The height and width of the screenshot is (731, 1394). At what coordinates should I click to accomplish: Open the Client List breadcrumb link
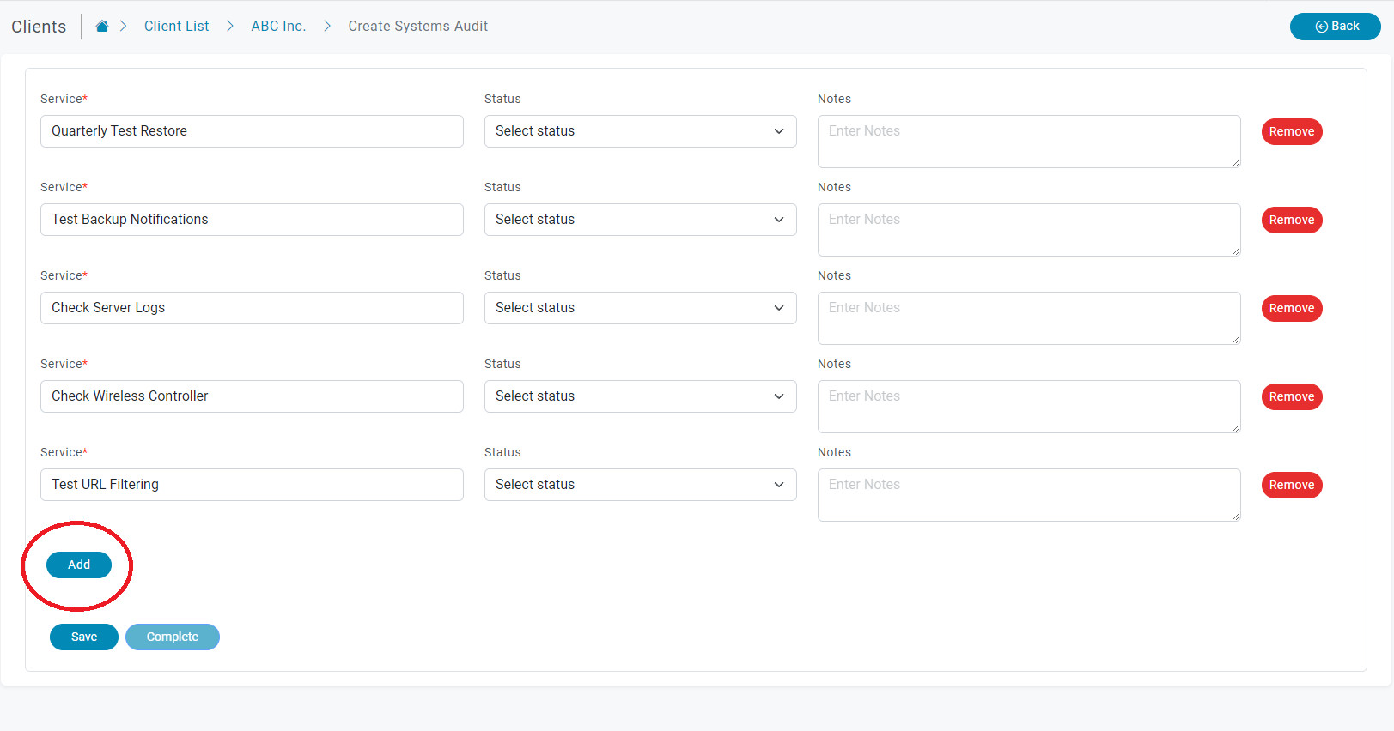pos(176,27)
